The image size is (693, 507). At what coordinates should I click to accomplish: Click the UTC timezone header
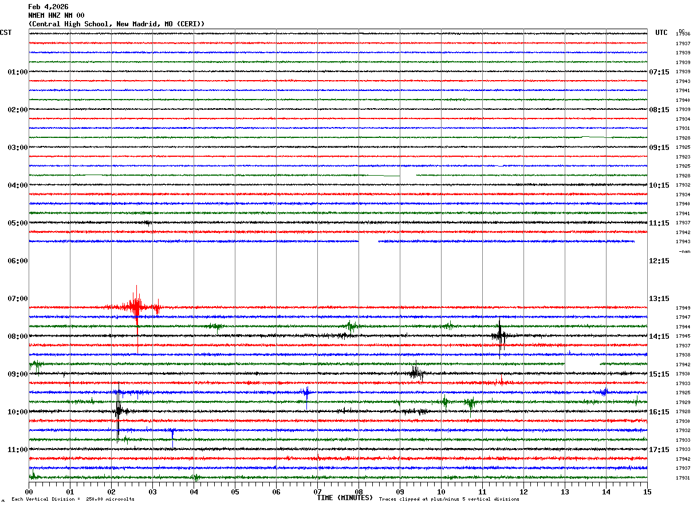[x=661, y=33]
